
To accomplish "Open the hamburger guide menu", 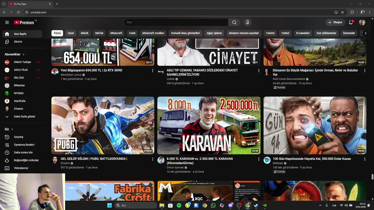I will click(x=7, y=22).
